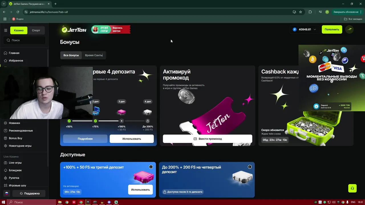Image resolution: width=365 pixels, height=205 pixels.
Task: Select the Все бонусы tab
Action: 71,55
